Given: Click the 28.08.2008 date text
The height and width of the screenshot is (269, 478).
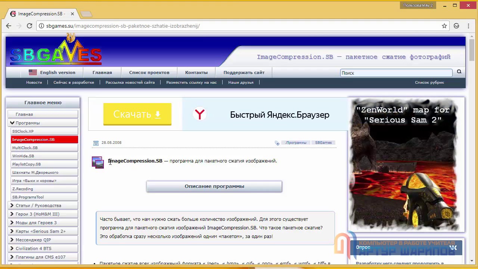Looking at the screenshot, I should click(x=111, y=143).
